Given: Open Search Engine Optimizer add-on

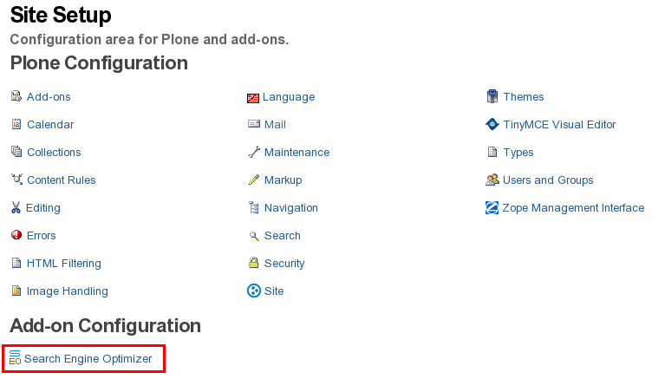Looking at the screenshot, I should point(88,359).
